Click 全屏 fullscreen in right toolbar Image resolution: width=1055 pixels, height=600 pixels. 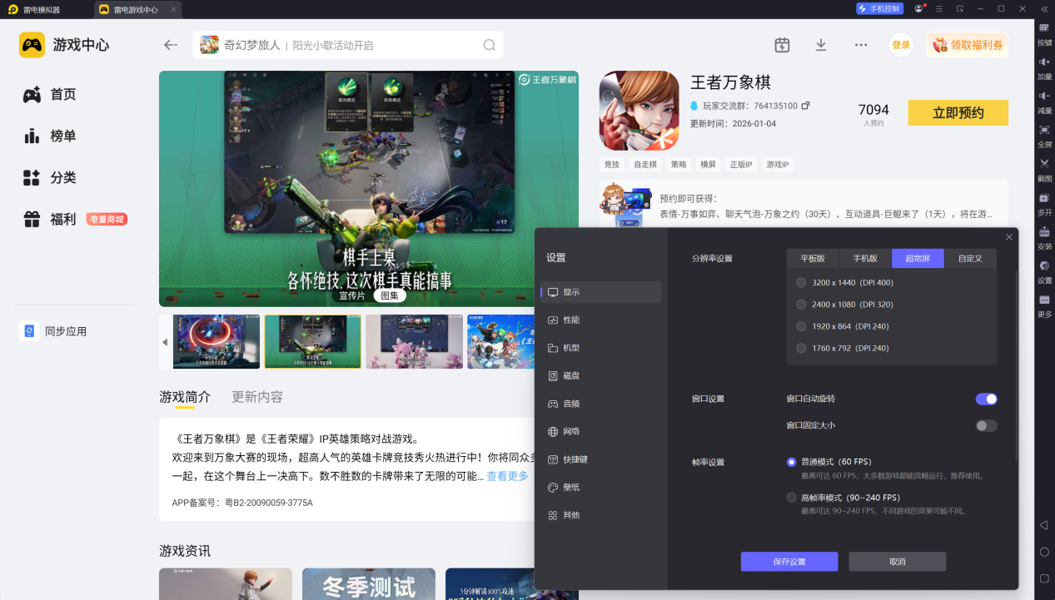1044,136
